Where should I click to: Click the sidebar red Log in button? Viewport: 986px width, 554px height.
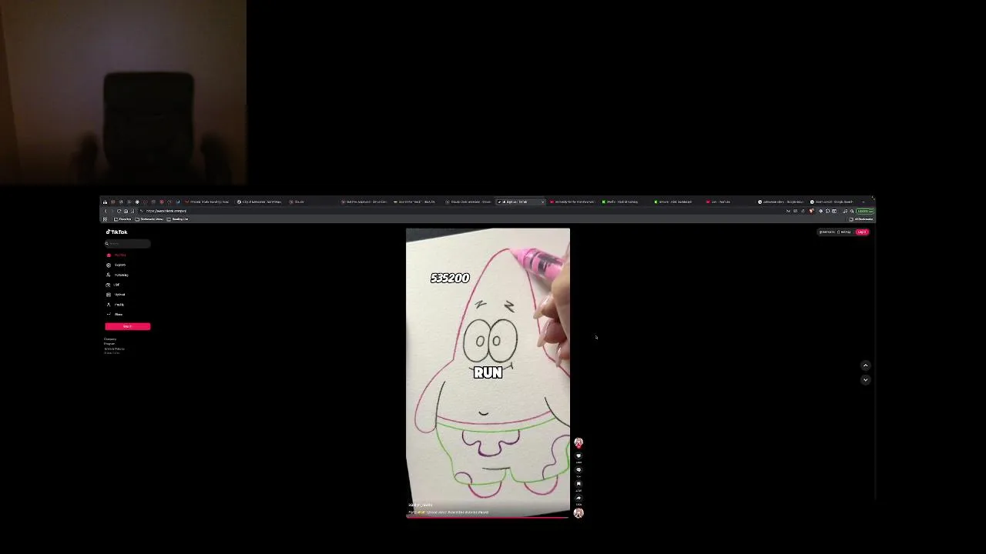(x=127, y=326)
